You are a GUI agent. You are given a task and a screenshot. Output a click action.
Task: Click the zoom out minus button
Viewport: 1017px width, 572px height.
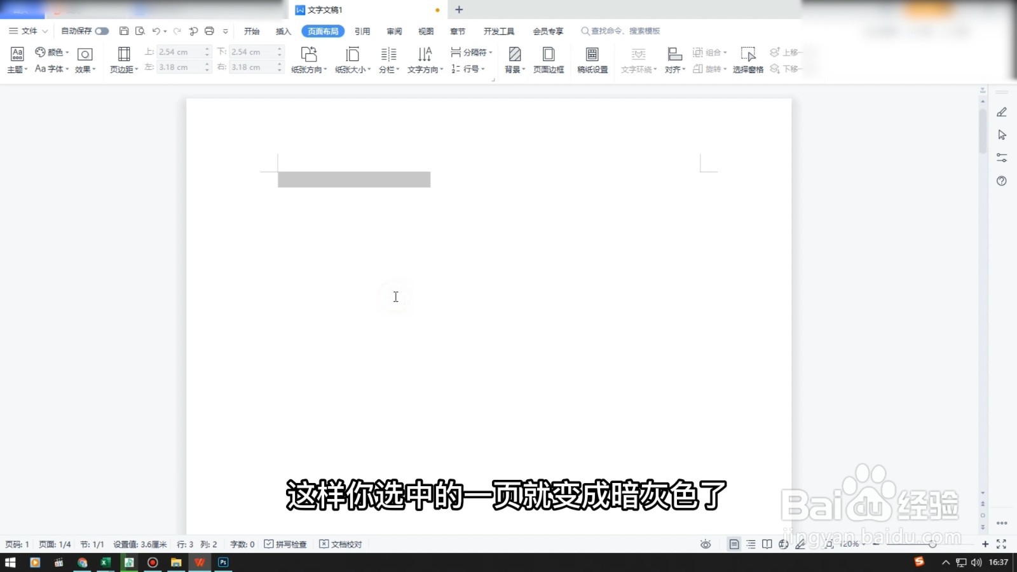coord(876,544)
